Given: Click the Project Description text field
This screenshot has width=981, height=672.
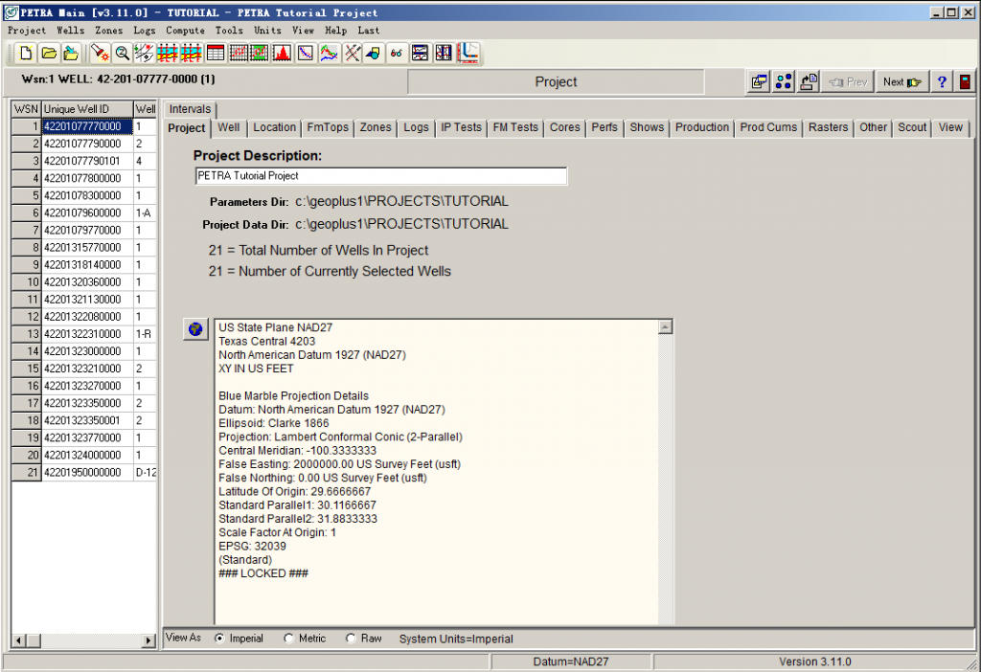Looking at the screenshot, I should click(381, 176).
